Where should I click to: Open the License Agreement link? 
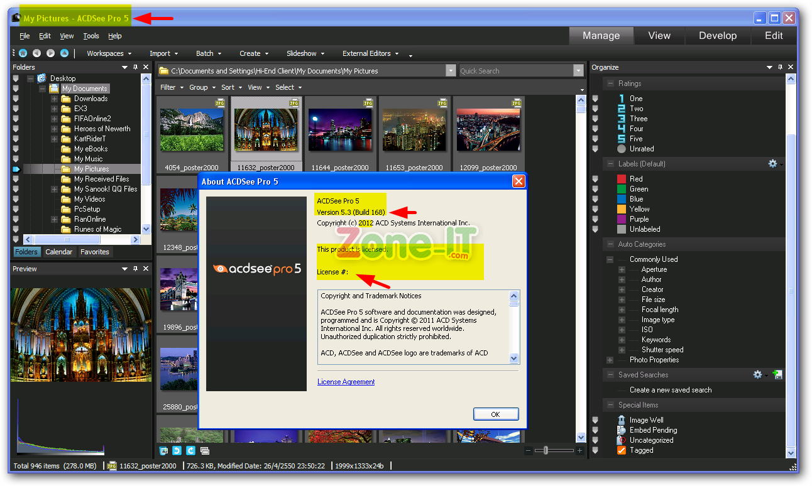tap(346, 382)
